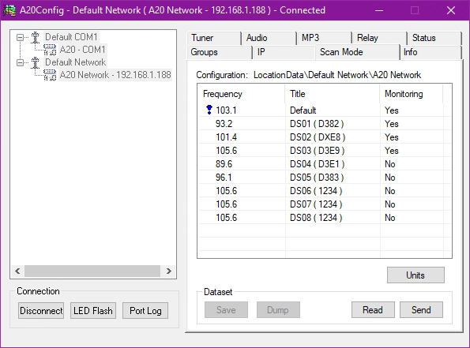
Task: Click the antenna icon beside Default COM1
Action: coord(35,37)
